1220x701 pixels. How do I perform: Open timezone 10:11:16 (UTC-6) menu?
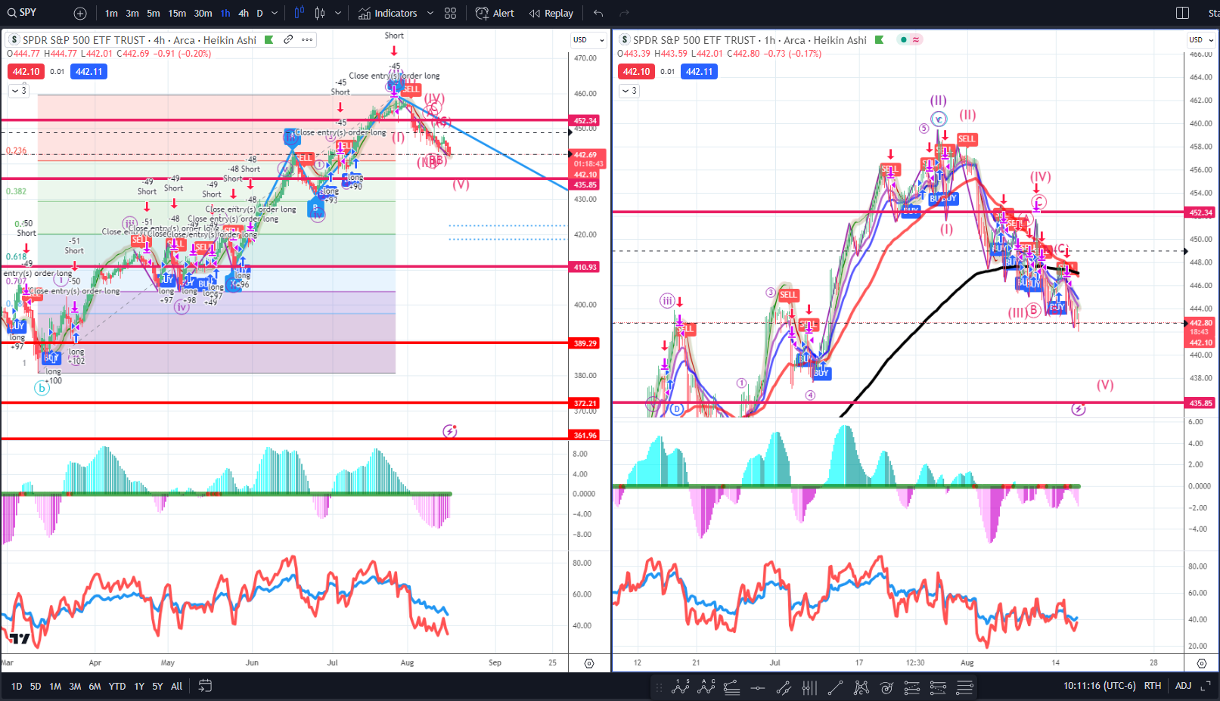click(1100, 686)
